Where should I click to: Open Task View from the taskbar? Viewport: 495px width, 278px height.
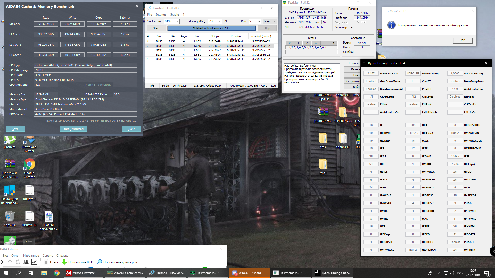(31, 273)
